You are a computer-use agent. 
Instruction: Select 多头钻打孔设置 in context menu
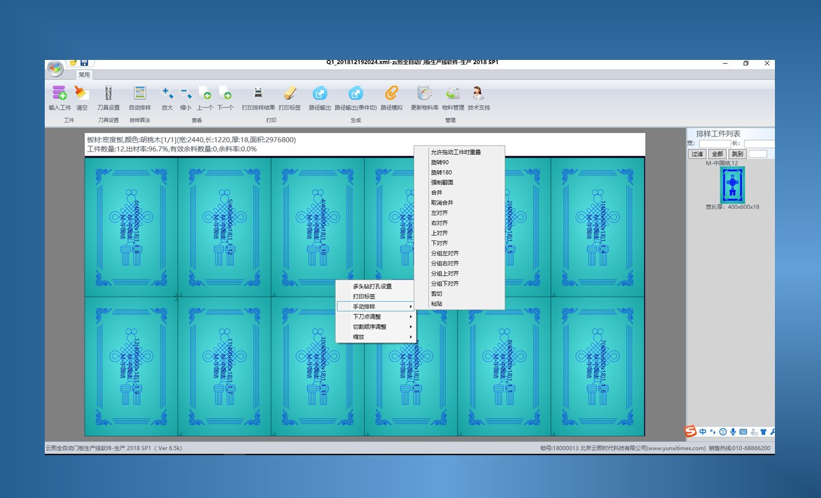pyautogui.click(x=372, y=287)
